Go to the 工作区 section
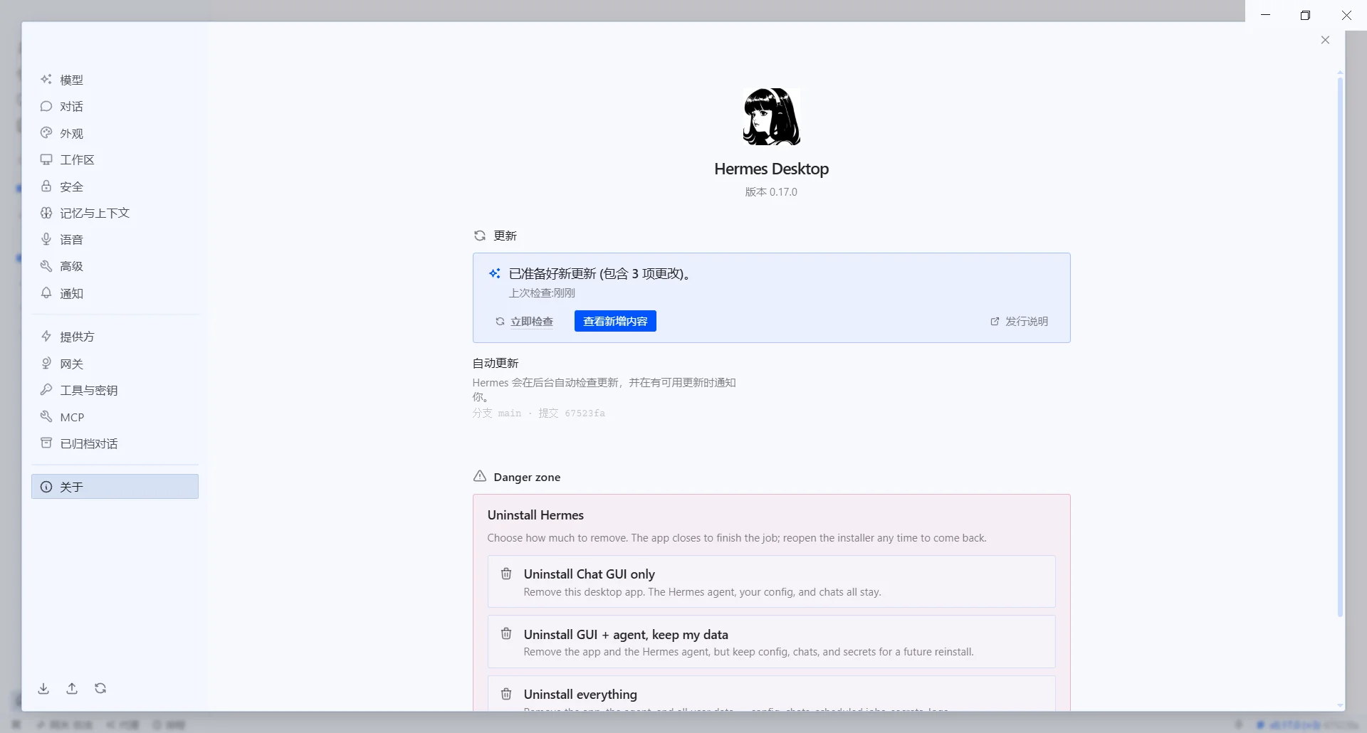The width and height of the screenshot is (1367, 733). point(115,159)
